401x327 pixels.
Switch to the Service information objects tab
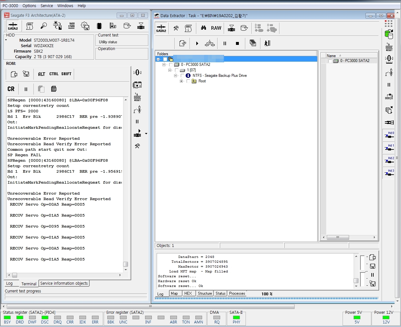coord(64,283)
